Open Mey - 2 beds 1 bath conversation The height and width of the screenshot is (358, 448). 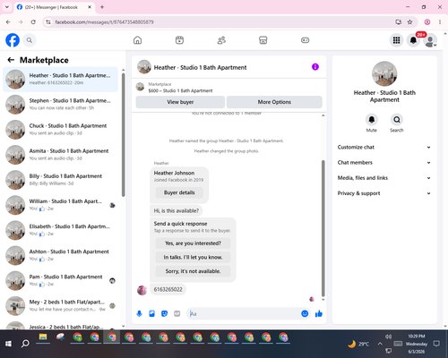click(60, 306)
